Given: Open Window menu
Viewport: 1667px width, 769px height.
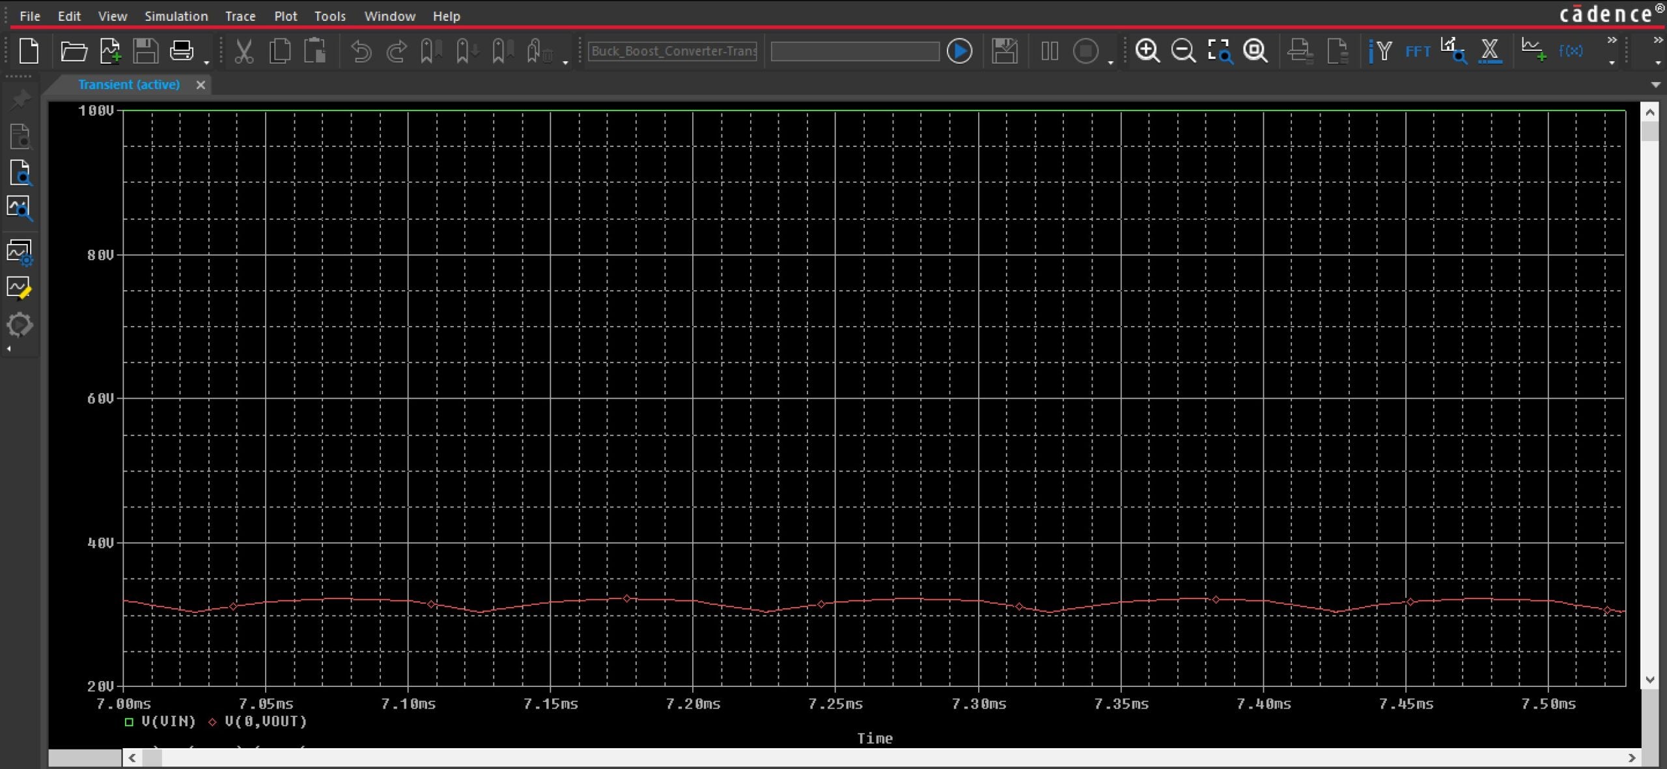Looking at the screenshot, I should click(x=389, y=16).
